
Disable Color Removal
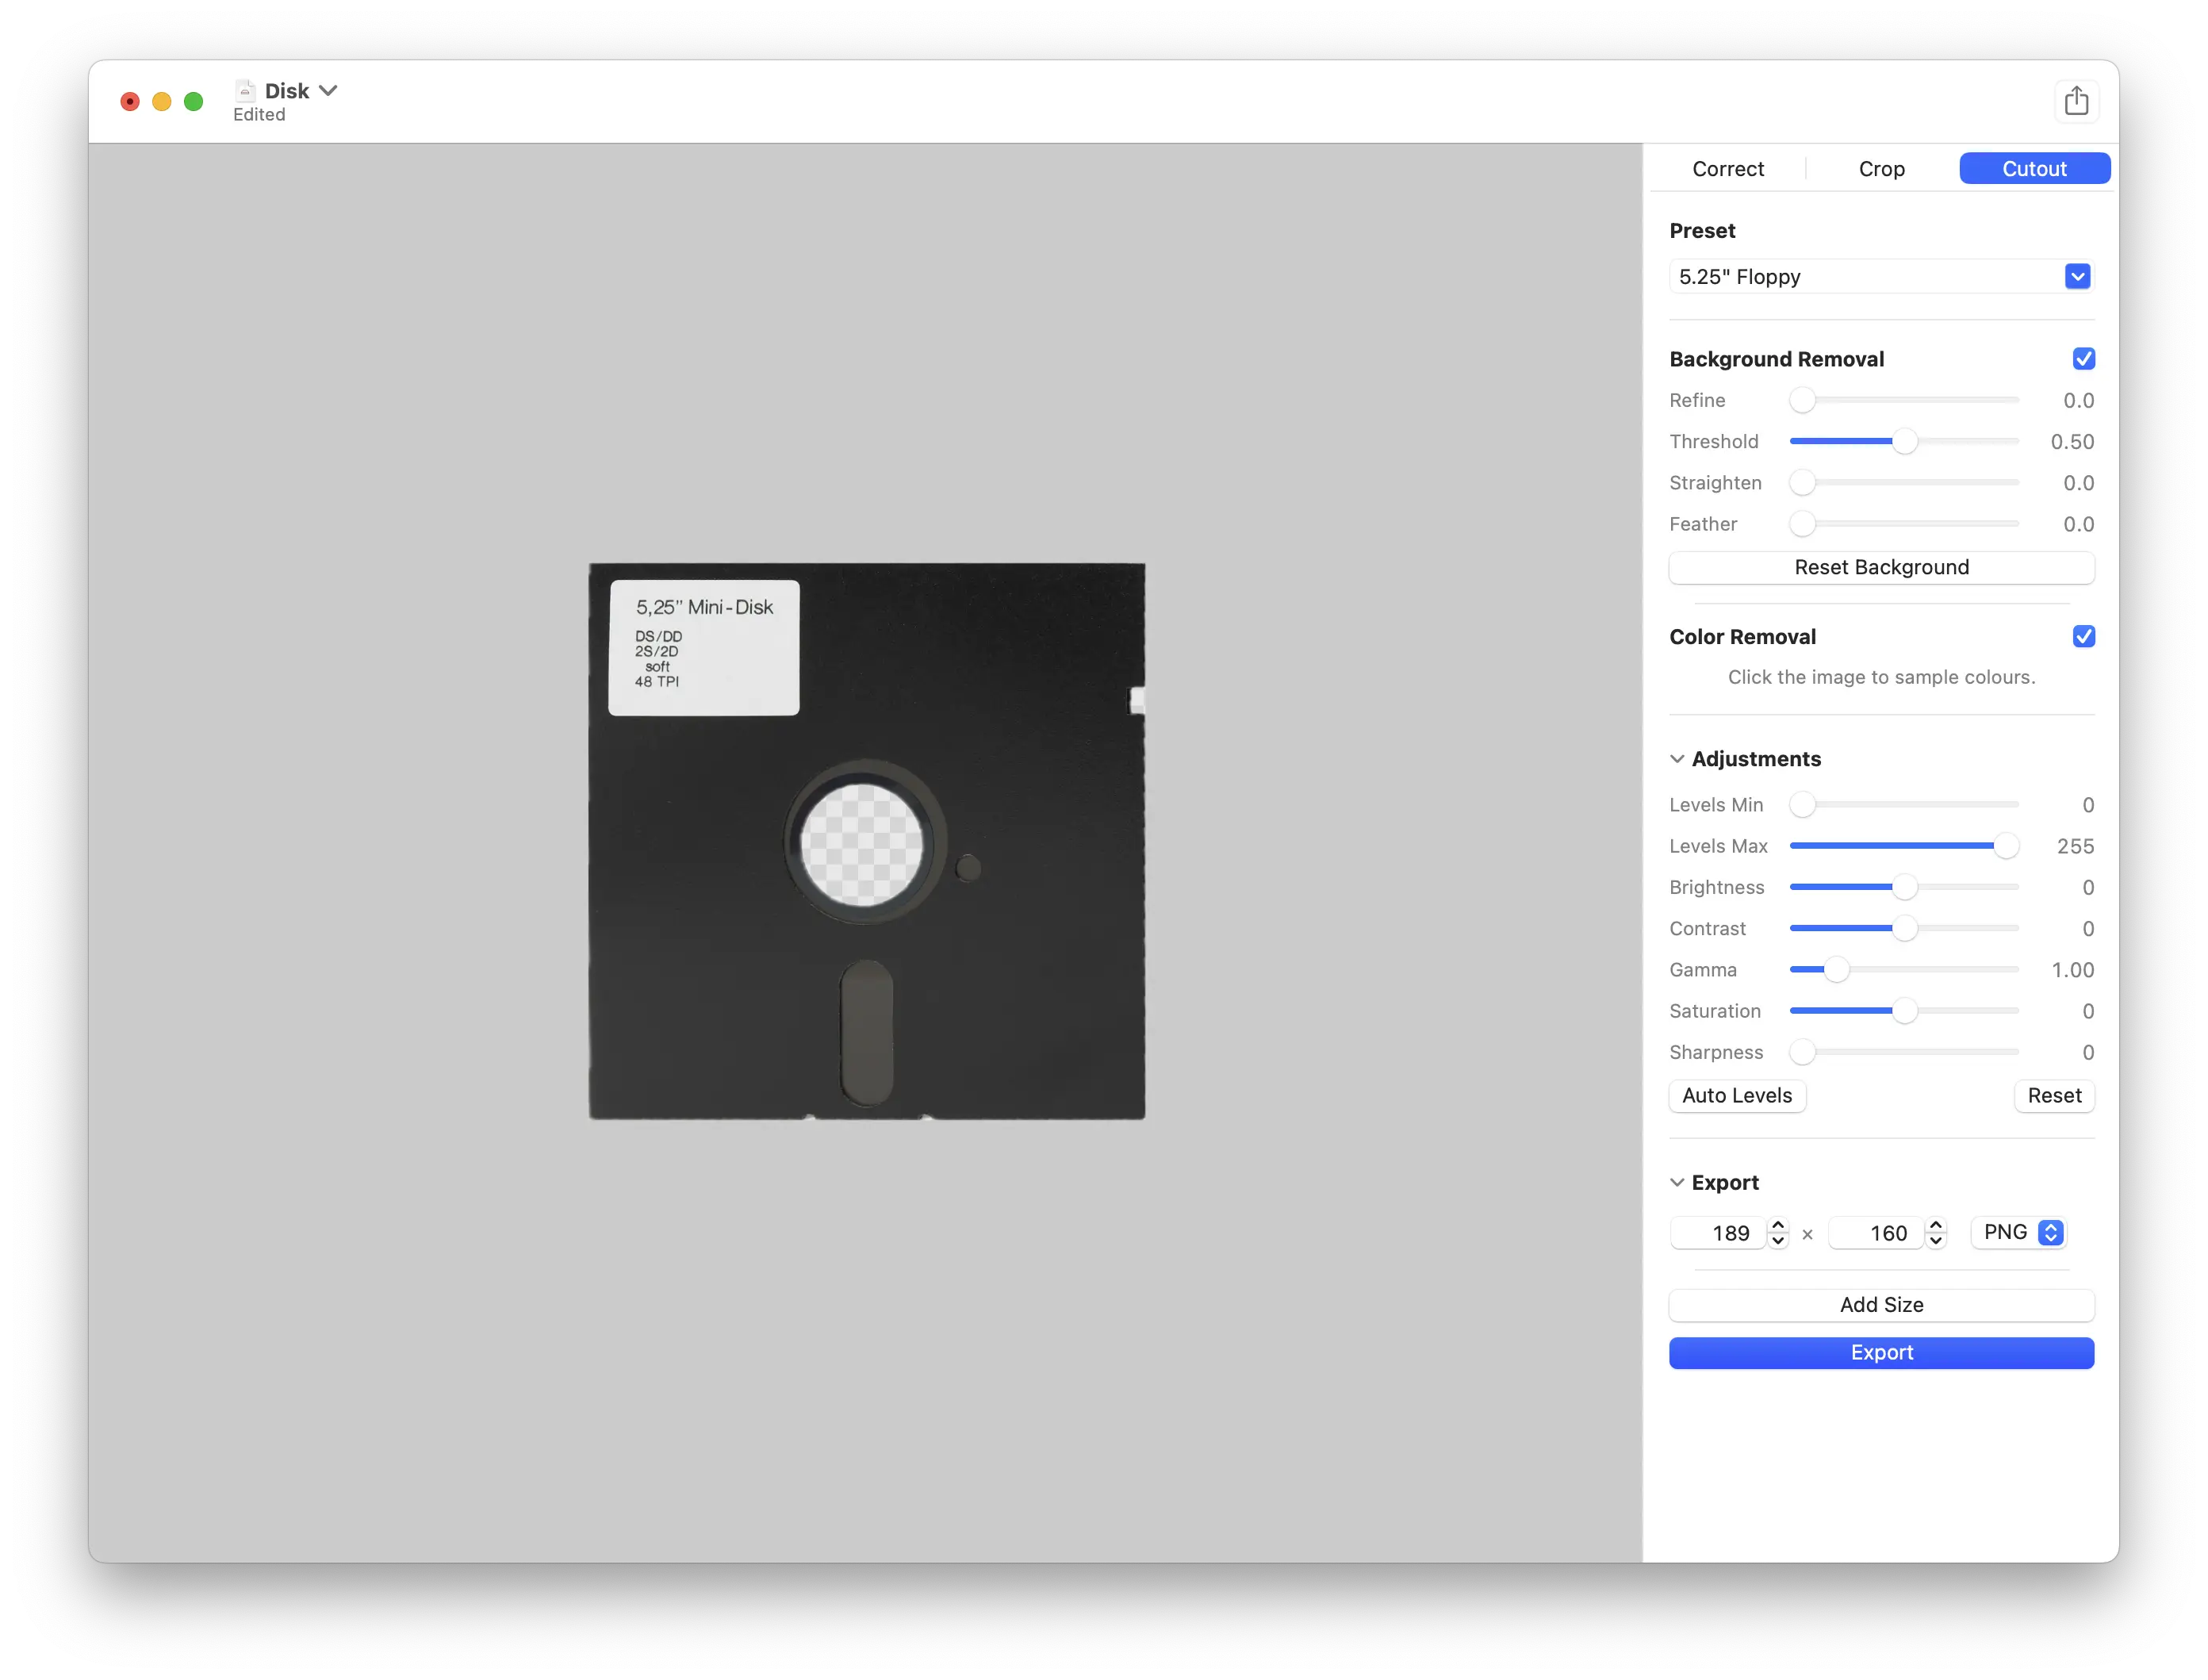pyautogui.click(x=2084, y=636)
